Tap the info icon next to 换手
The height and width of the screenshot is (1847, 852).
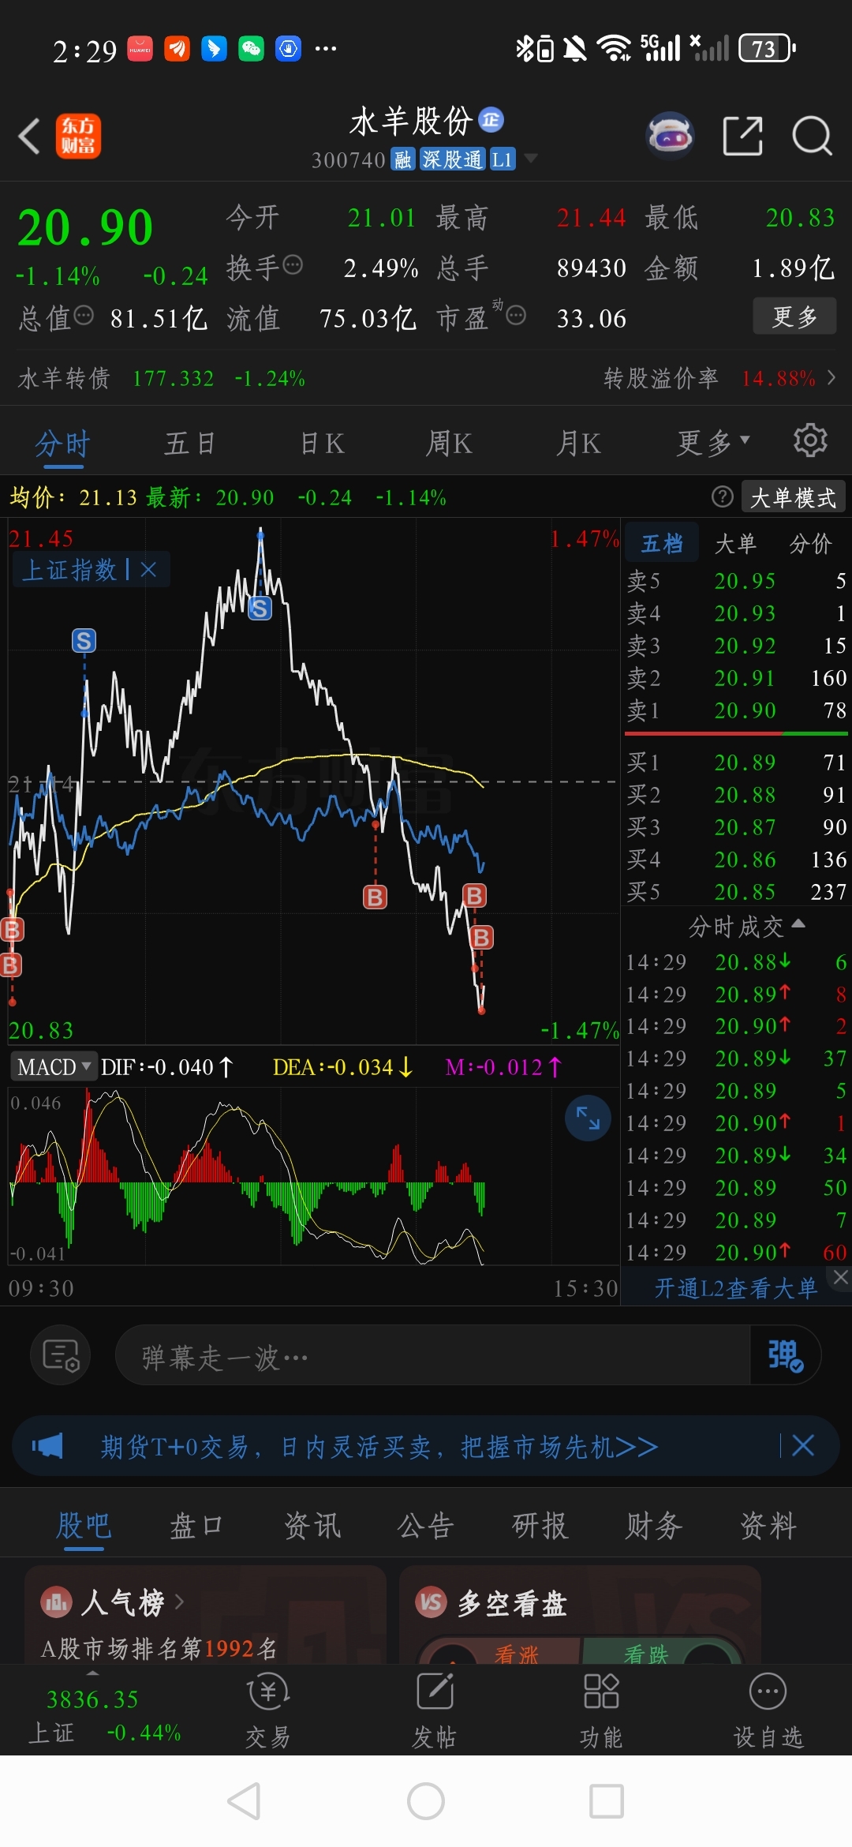point(293,265)
